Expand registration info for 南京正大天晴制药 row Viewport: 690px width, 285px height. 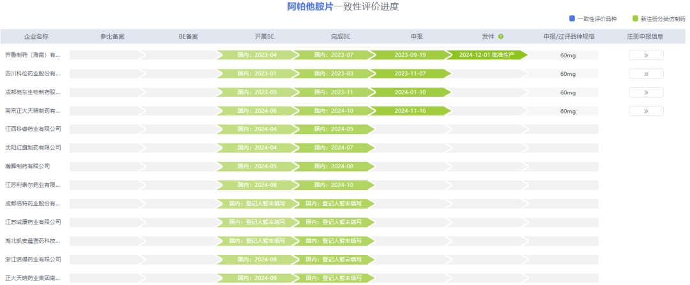pyautogui.click(x=646, y=111)
